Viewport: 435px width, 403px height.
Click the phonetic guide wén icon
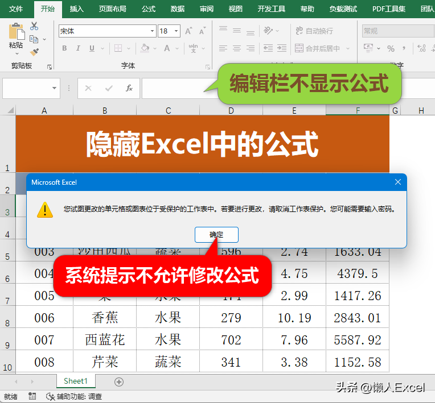coord(194,48)
